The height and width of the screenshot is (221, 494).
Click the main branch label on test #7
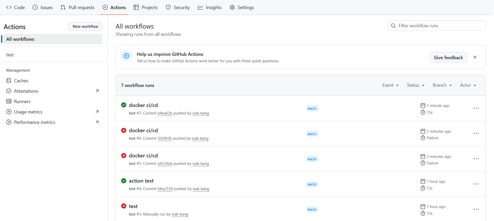click(x=312, y=109)
